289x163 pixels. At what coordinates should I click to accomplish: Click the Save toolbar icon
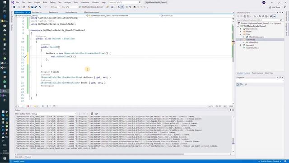click(x=32, y=7)
